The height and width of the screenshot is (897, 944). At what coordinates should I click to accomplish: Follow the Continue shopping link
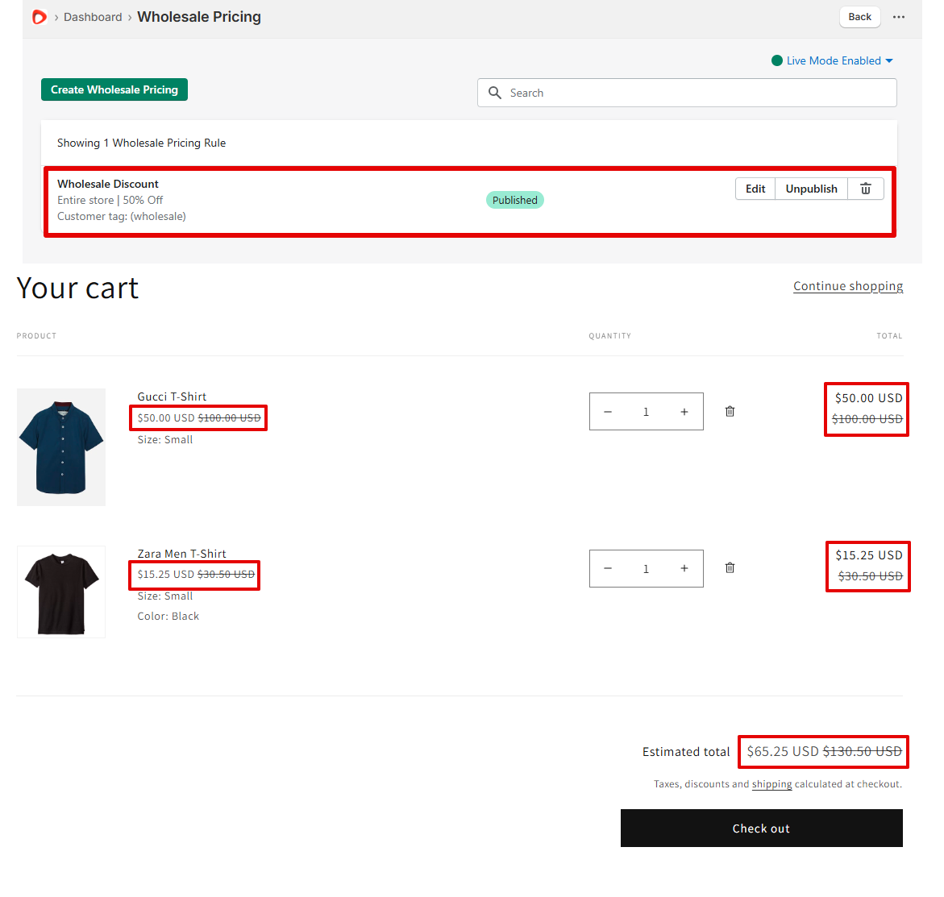[x=847, y=286]
